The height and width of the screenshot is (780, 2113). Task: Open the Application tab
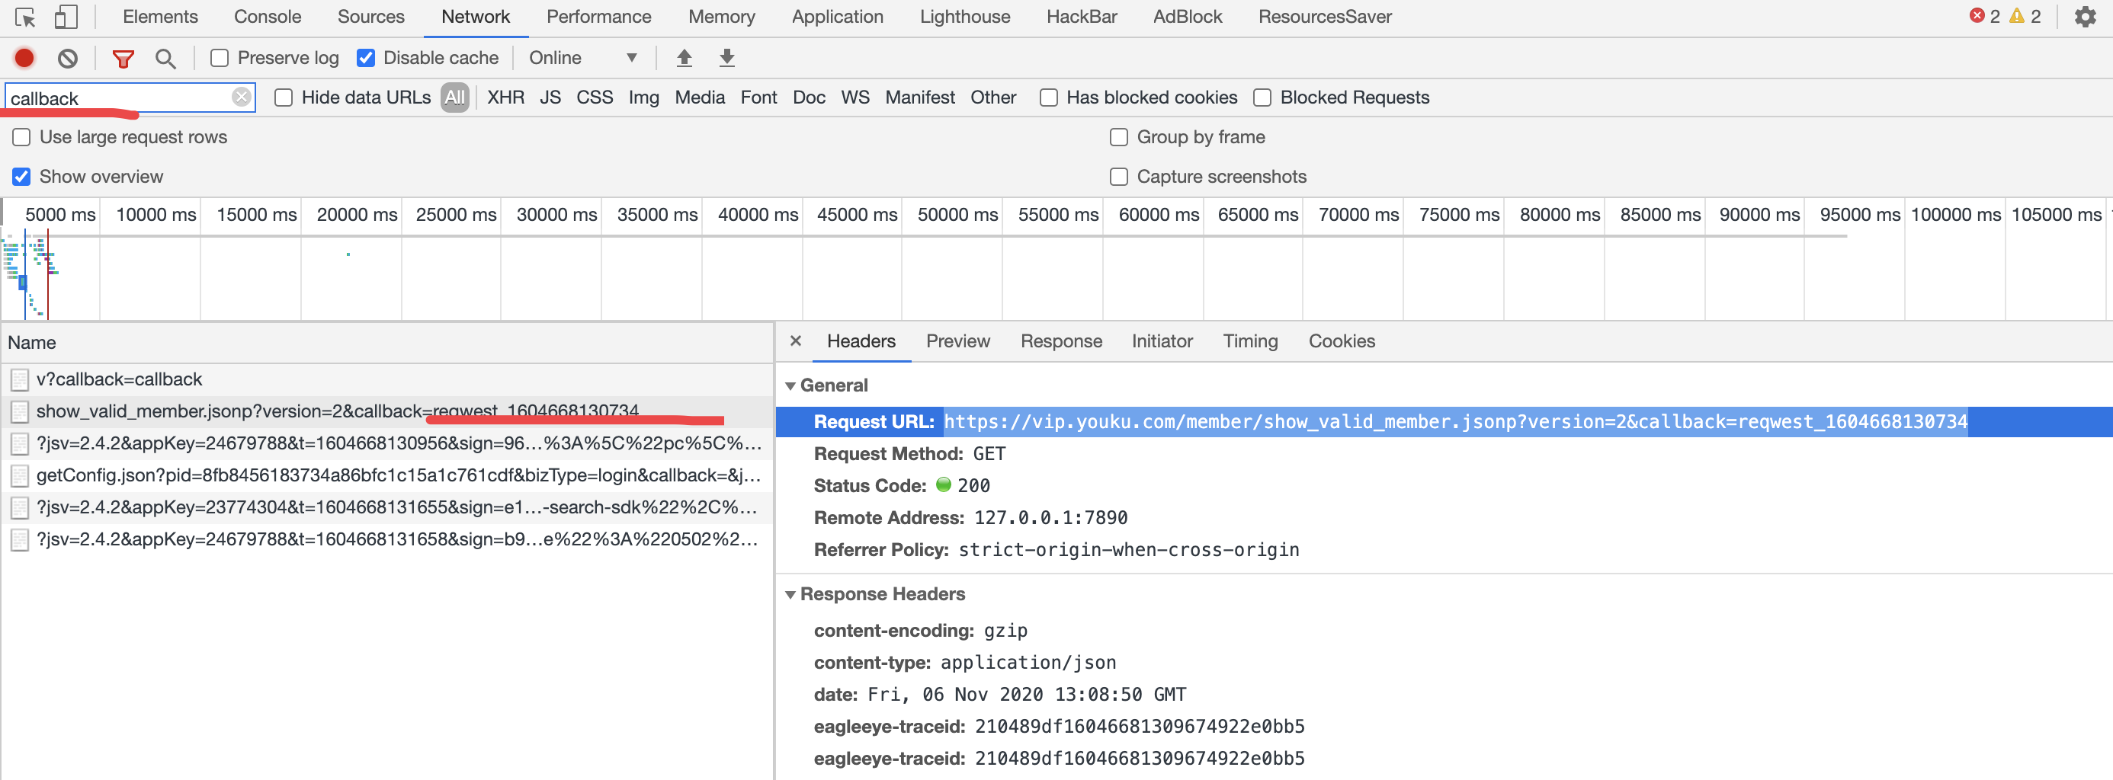click(838, 17)
